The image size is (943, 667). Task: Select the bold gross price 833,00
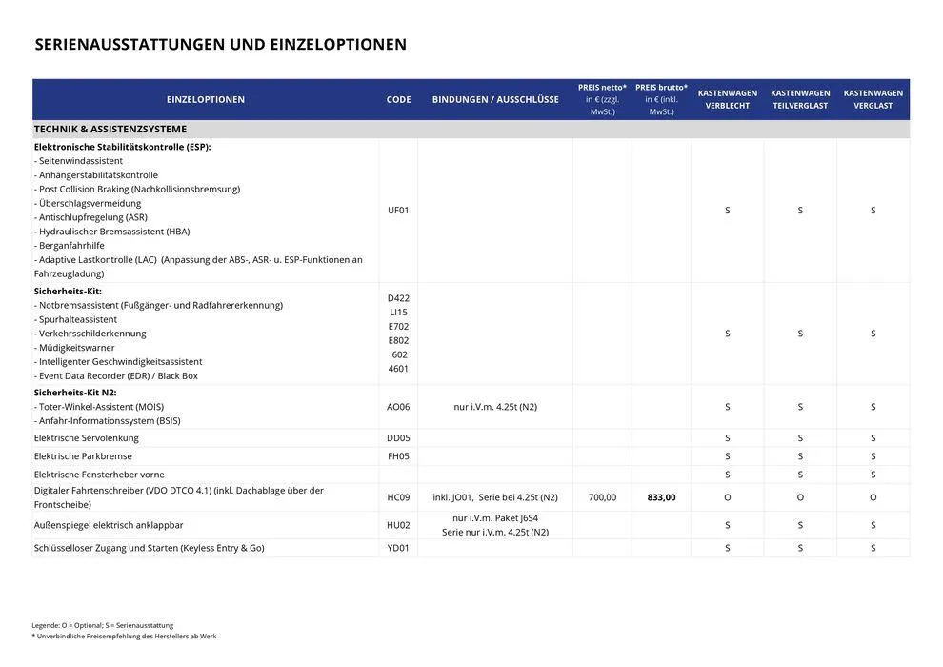click(661, 497)
